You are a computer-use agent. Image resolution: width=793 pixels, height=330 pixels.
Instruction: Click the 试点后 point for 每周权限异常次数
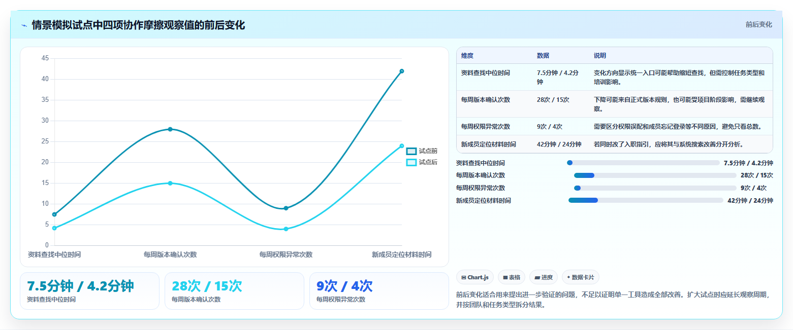286,229
